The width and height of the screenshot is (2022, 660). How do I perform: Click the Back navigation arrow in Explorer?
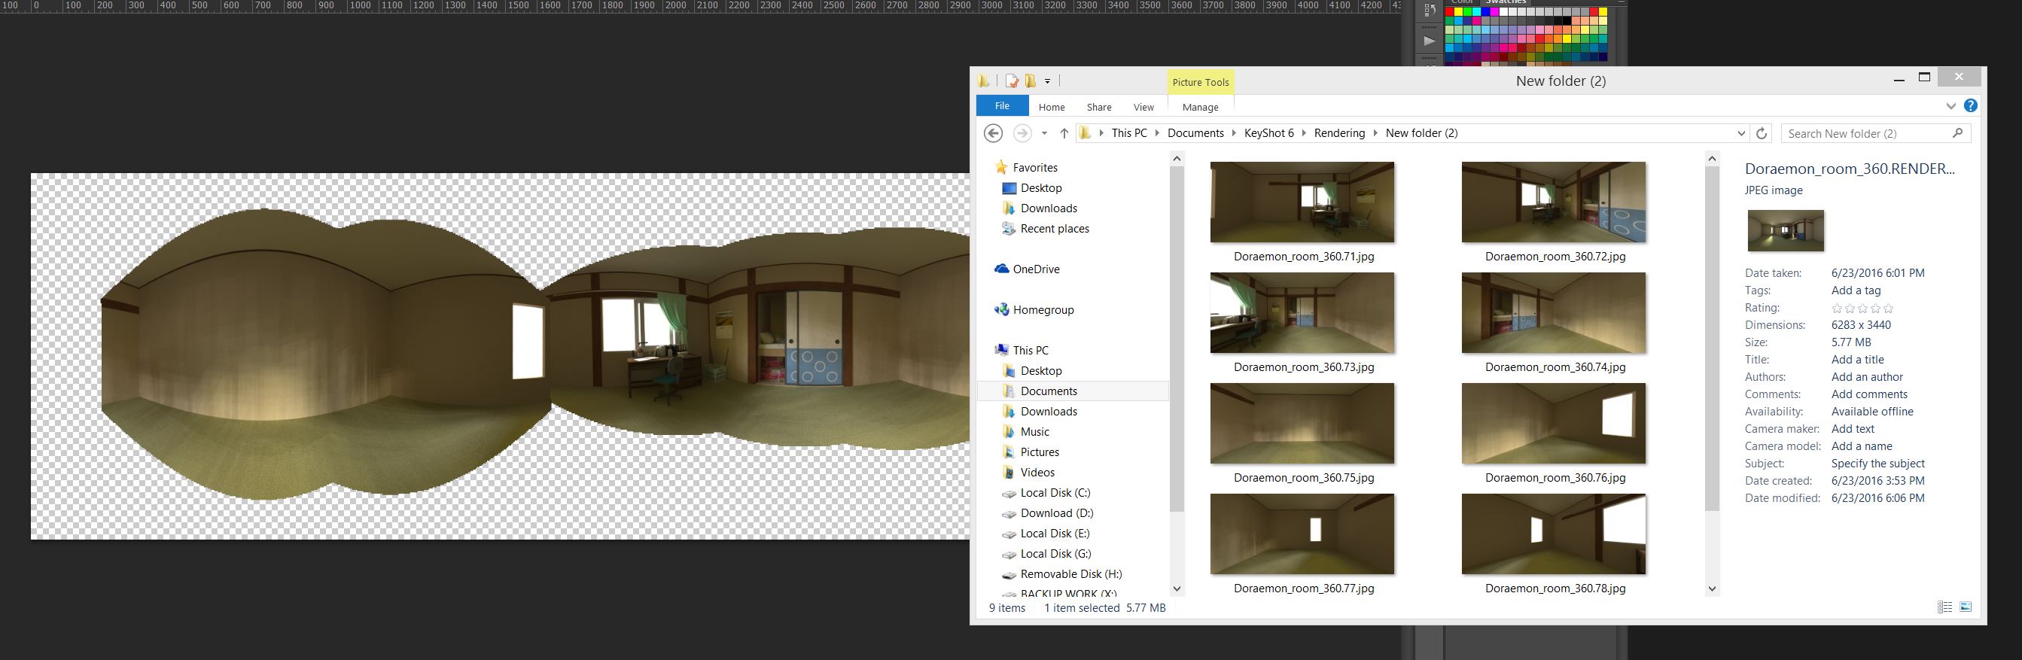pyautogui.click(x=993, y=133)
